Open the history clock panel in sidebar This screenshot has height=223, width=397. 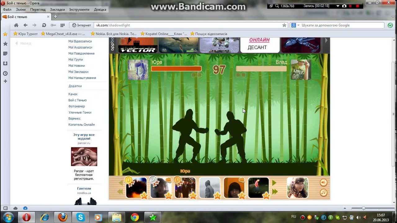coord(5,73)
